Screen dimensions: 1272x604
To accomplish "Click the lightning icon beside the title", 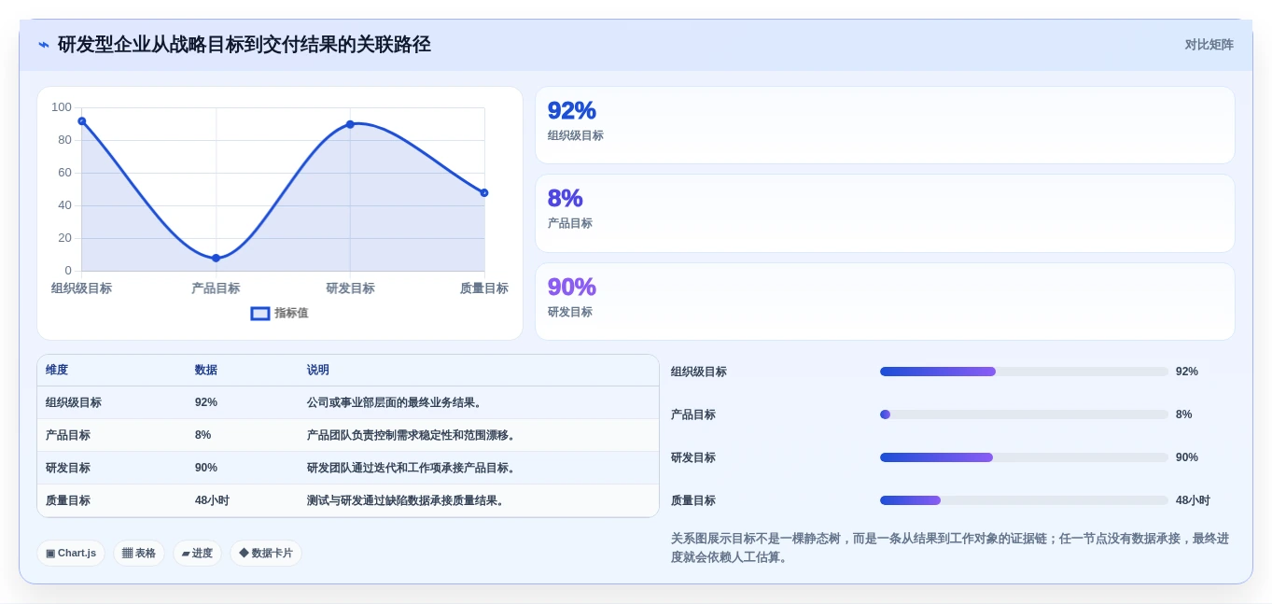I will 44,45.
